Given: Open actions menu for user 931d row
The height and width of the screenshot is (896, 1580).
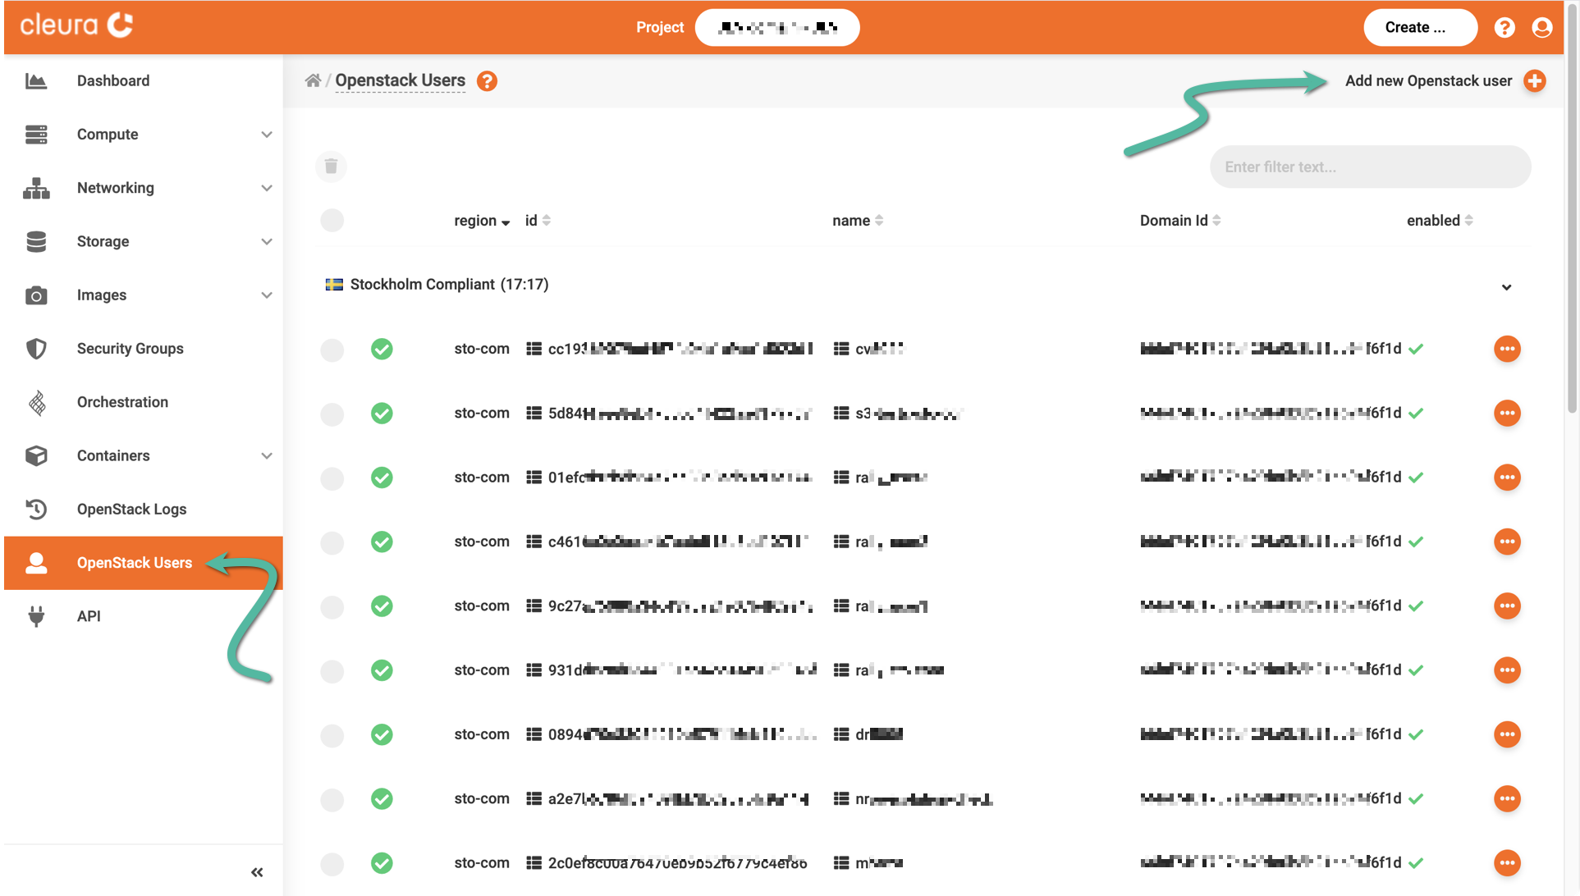Looking at the screenshot, I should (1507, 670).
